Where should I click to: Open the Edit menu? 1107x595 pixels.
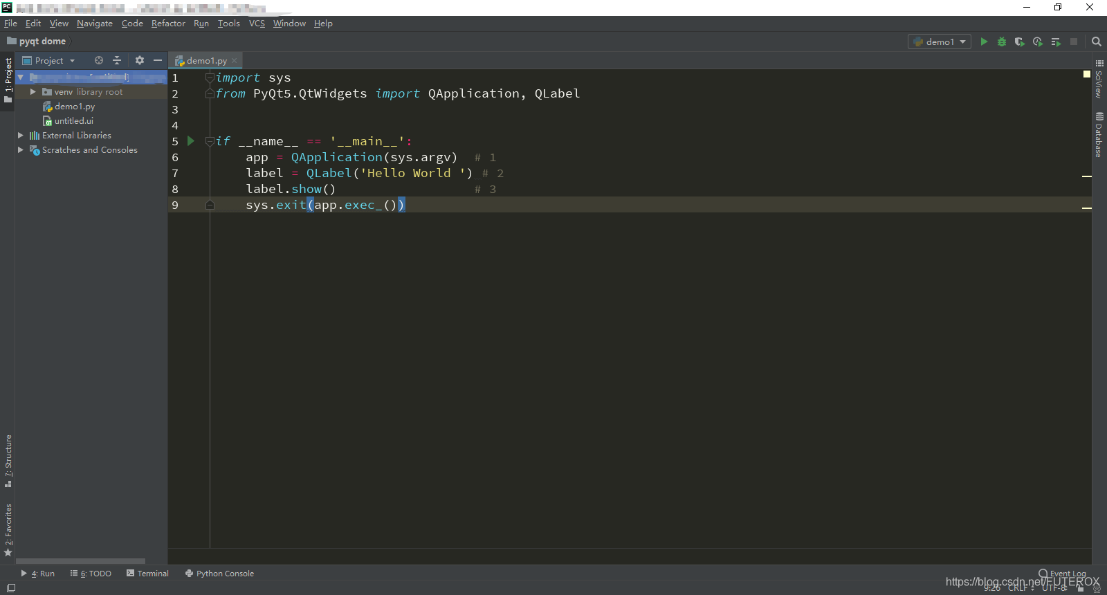pyautogui.click(x=33, y=24)
